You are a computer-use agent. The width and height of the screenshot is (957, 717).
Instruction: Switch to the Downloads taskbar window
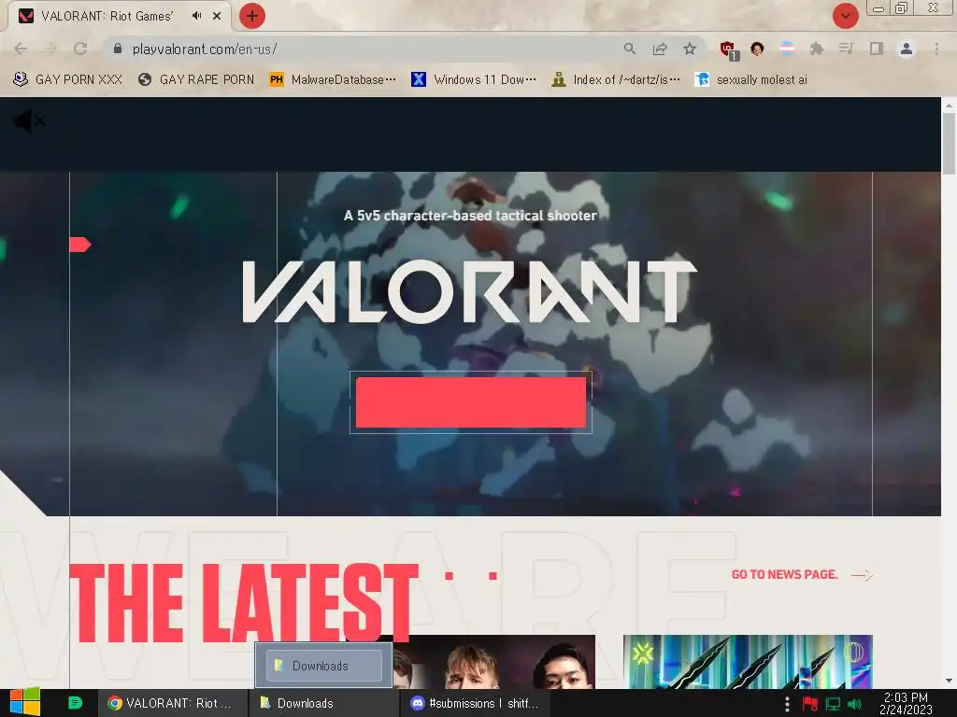[323, 703]
